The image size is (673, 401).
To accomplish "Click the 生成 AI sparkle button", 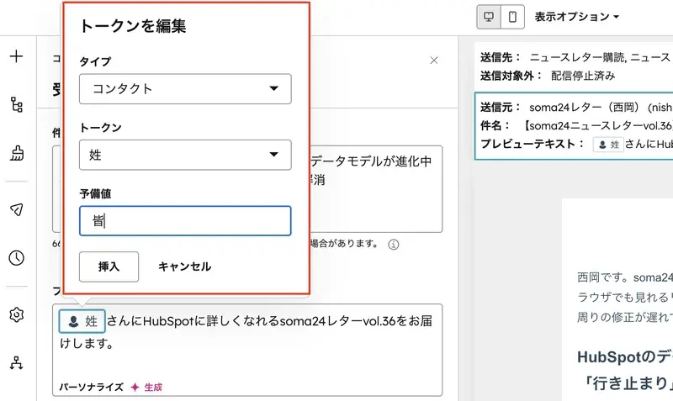I will click(146, 388).
